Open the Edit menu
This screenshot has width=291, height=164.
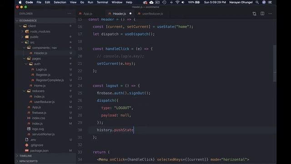[x=47, y=2]
